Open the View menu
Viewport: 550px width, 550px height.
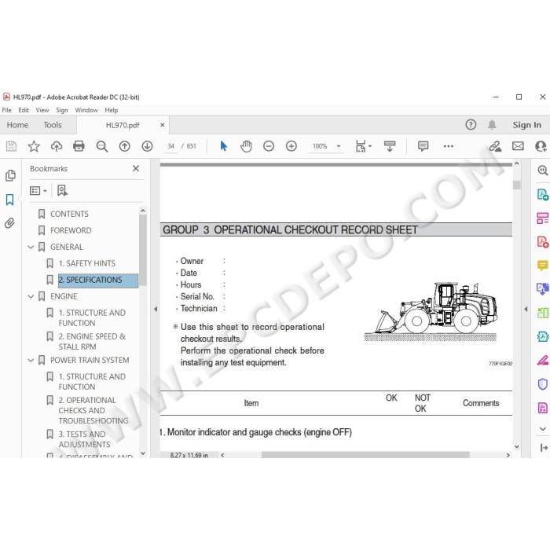point(42,110)
